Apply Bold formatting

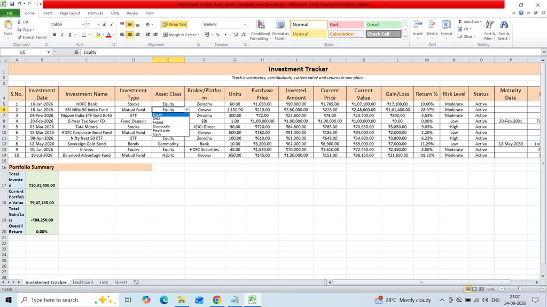54,35
